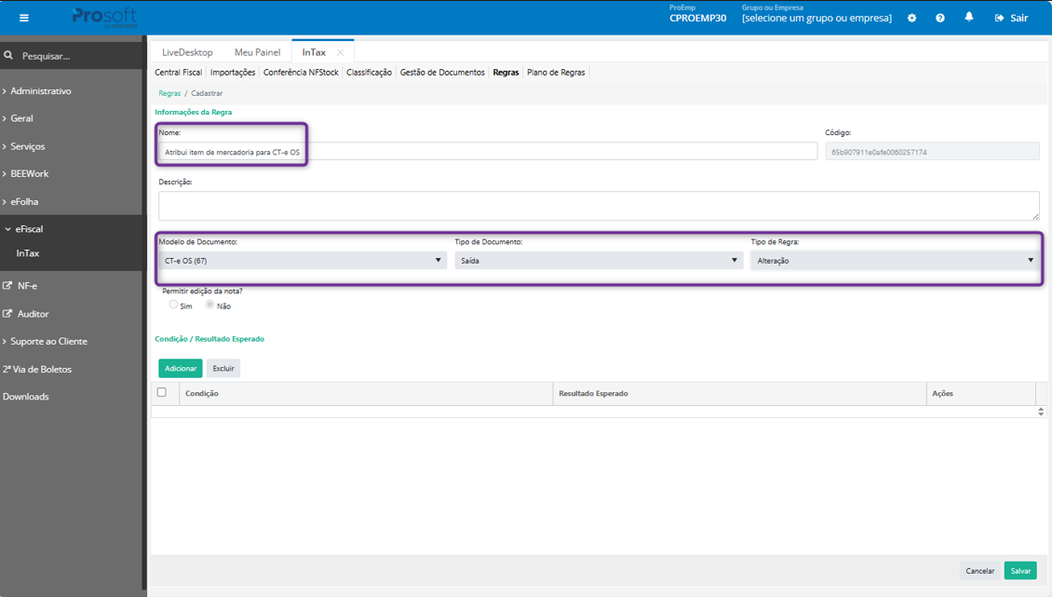Click the NF-e external link icon
The width and height of the screenshot is (1052, 597).
[x=7, y=285]
